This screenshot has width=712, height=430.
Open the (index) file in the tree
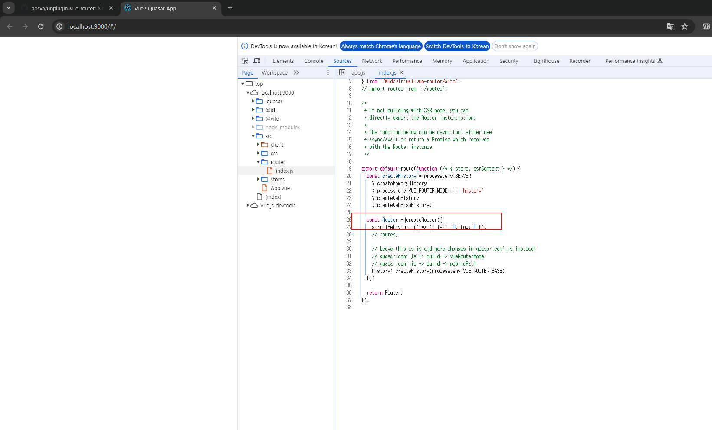pos(273,197)
